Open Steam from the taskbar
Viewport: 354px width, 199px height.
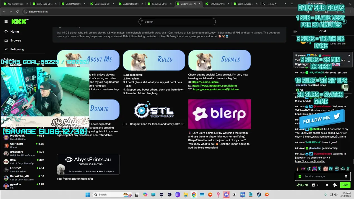(259, 195)
